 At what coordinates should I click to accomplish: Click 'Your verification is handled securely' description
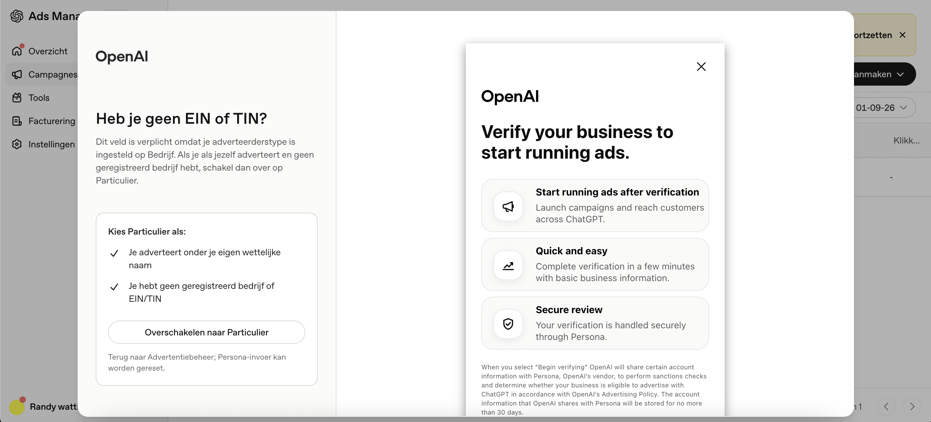(x=611, y=331)
